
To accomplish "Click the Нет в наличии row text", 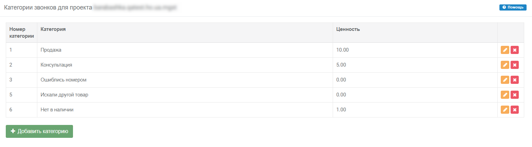I will point(57,110).
